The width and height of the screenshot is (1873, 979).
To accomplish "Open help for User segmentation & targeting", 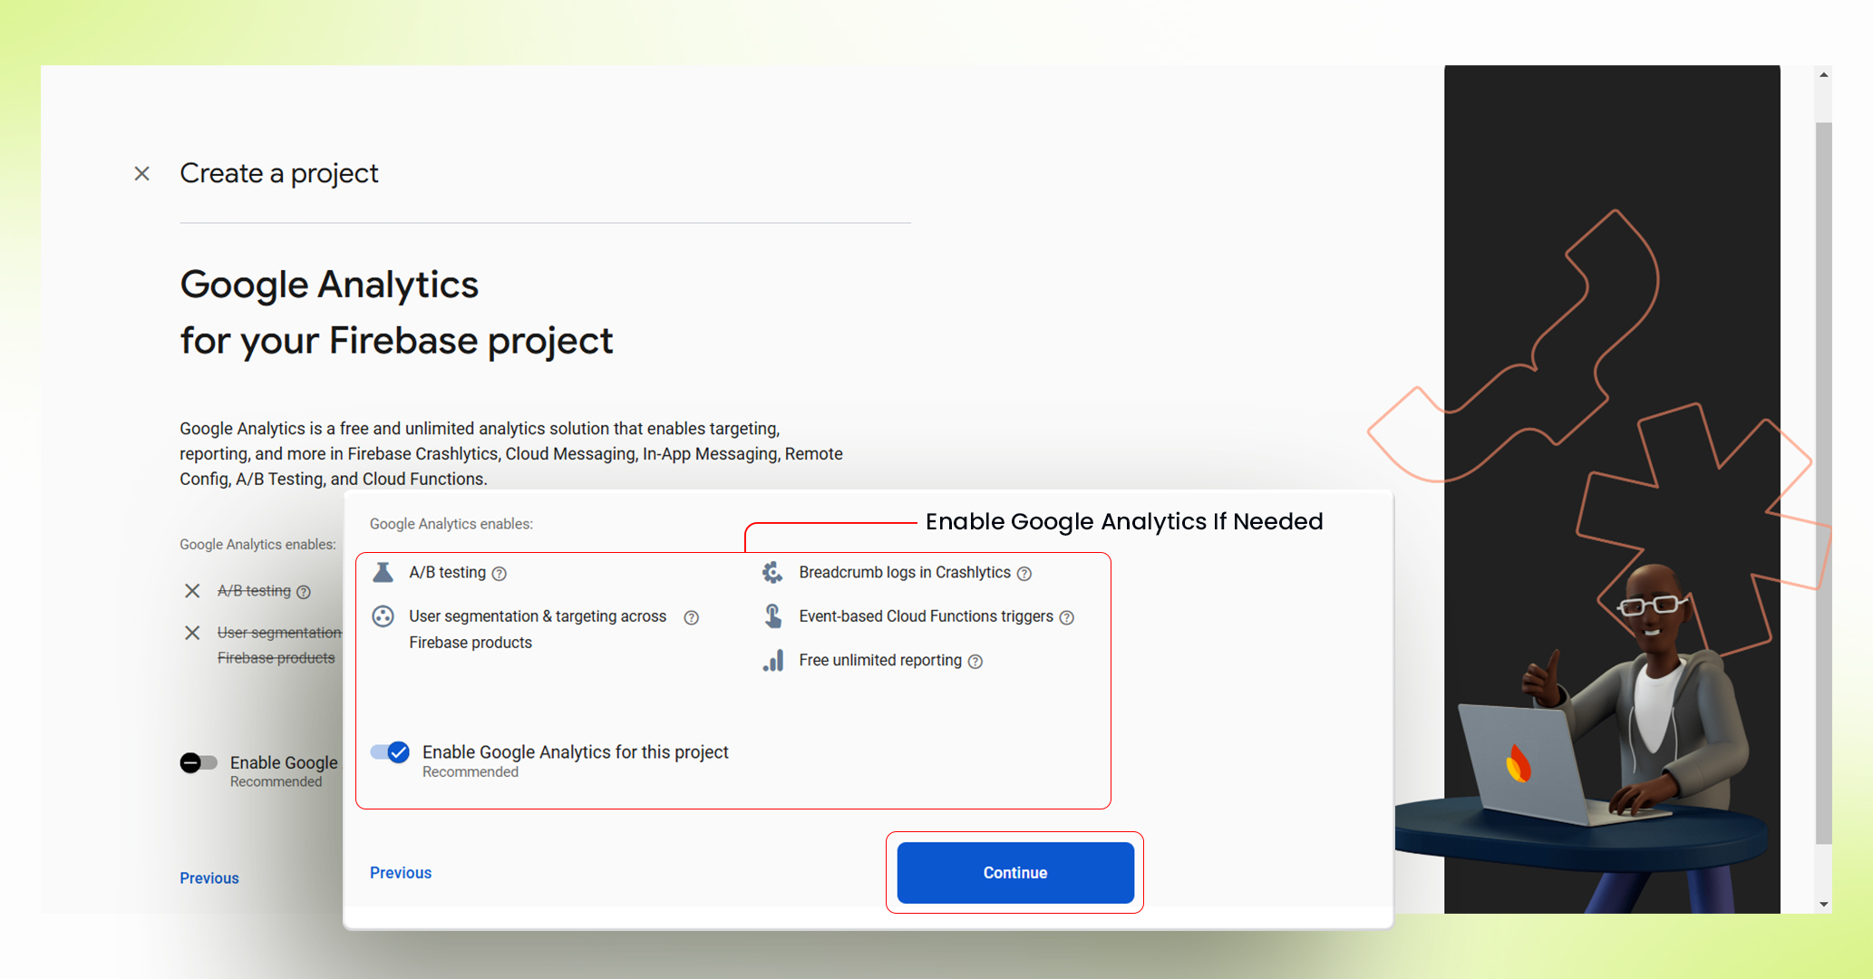I will coord(691,617).
